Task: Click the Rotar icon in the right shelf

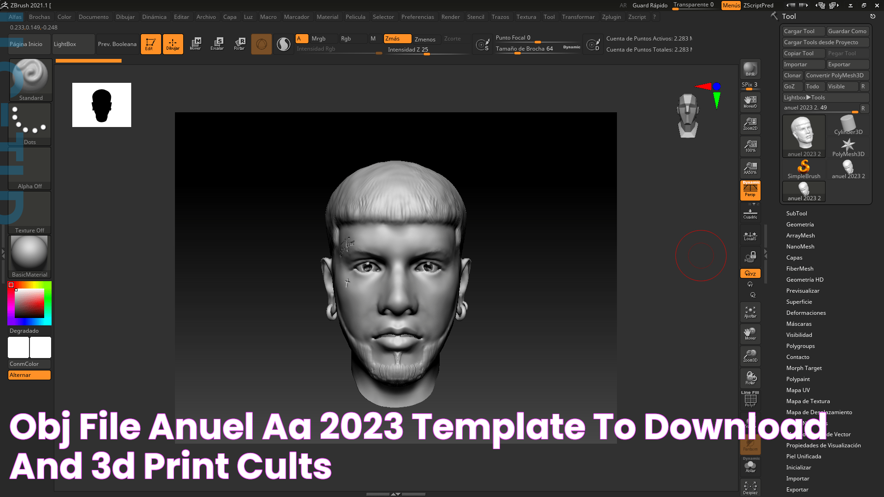Action: pyautogui.click(x=750, y=378)
